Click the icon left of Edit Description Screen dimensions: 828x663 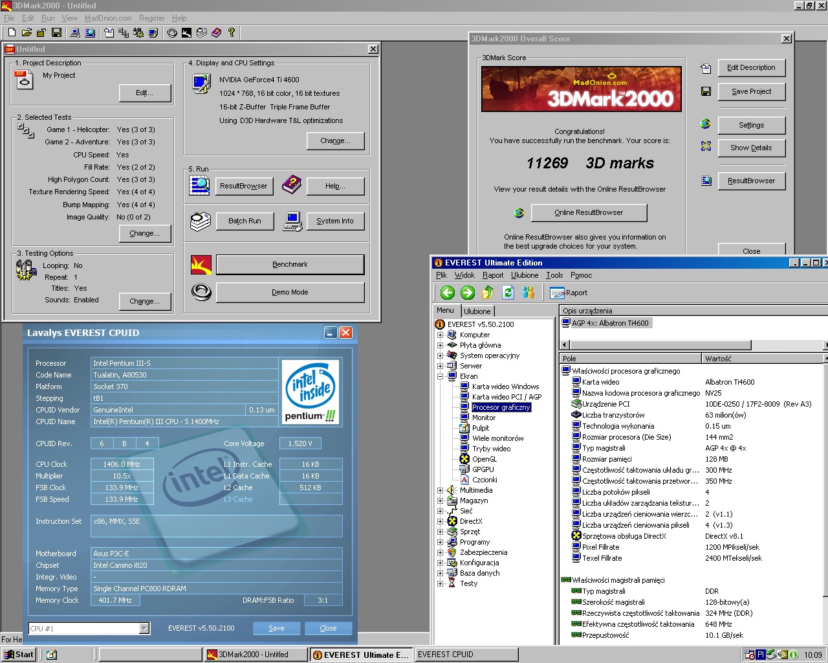(x=706, y=68)
